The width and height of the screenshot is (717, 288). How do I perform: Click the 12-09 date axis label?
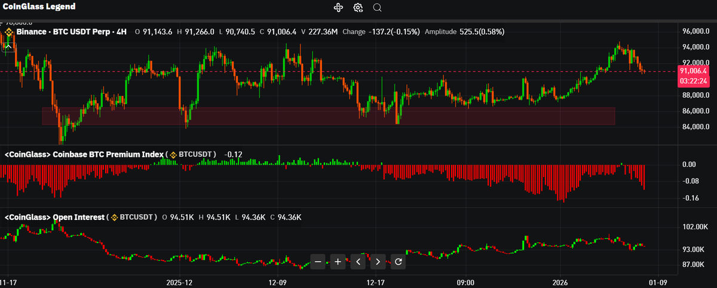[x=278, y=282]
